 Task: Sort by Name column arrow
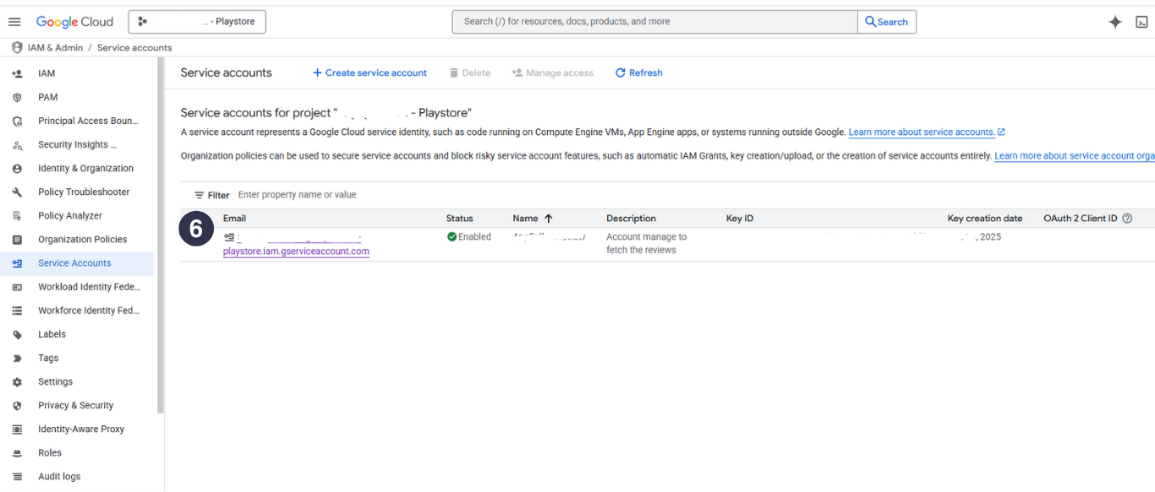548,219
